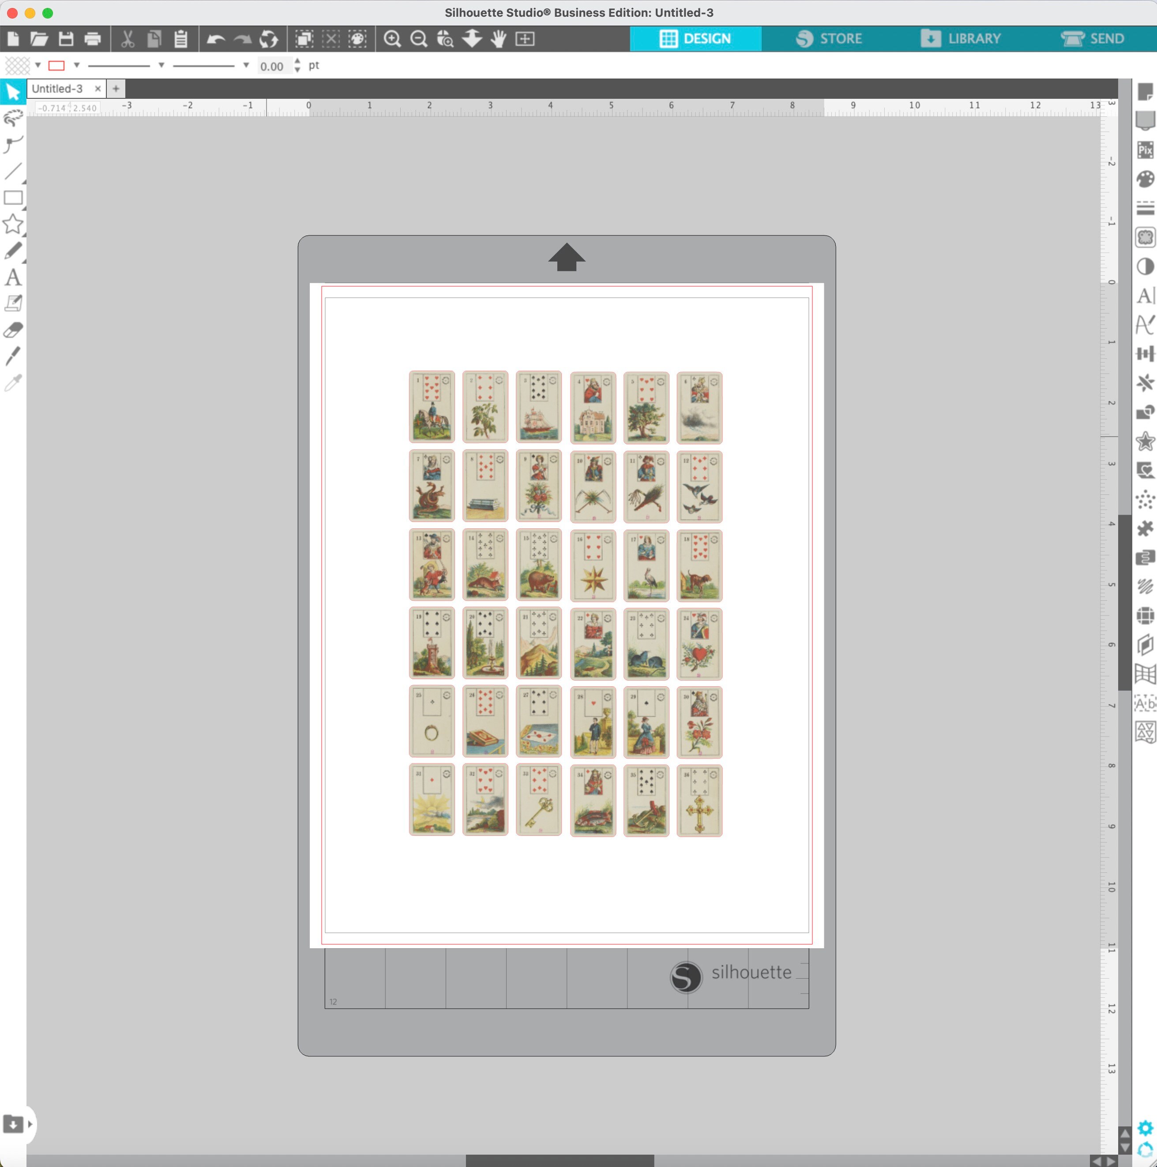Deselect all objects icon
Viewport: 1157px width, 1167px height.
(x=331, y=39)
